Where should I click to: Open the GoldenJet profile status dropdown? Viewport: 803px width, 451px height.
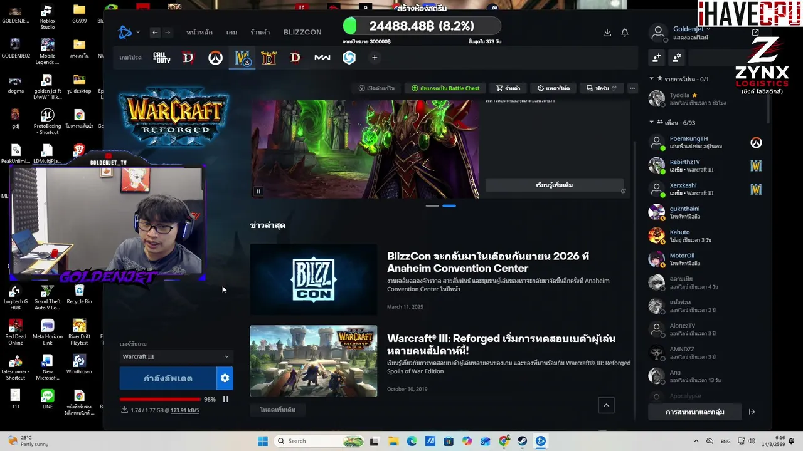692,29
